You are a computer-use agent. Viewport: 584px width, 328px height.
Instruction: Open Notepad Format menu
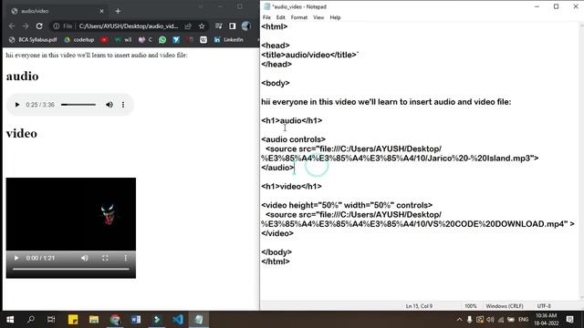click(299, 17)
